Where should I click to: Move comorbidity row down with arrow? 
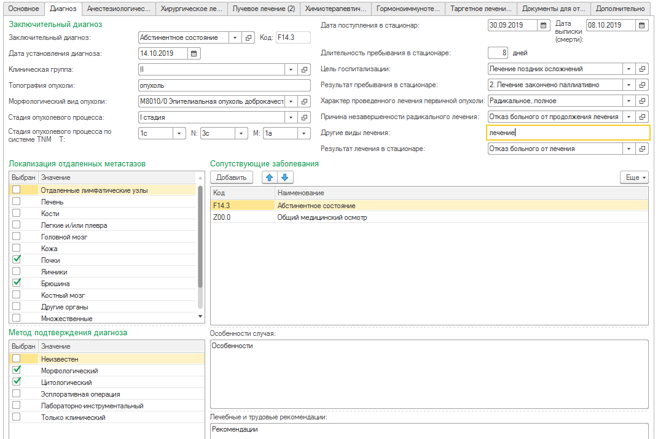click(284, 177)
